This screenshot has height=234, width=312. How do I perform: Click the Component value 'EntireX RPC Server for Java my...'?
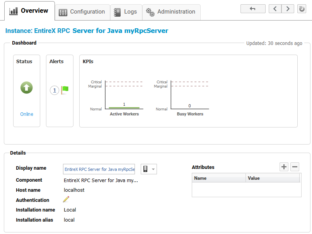(101, 181)
